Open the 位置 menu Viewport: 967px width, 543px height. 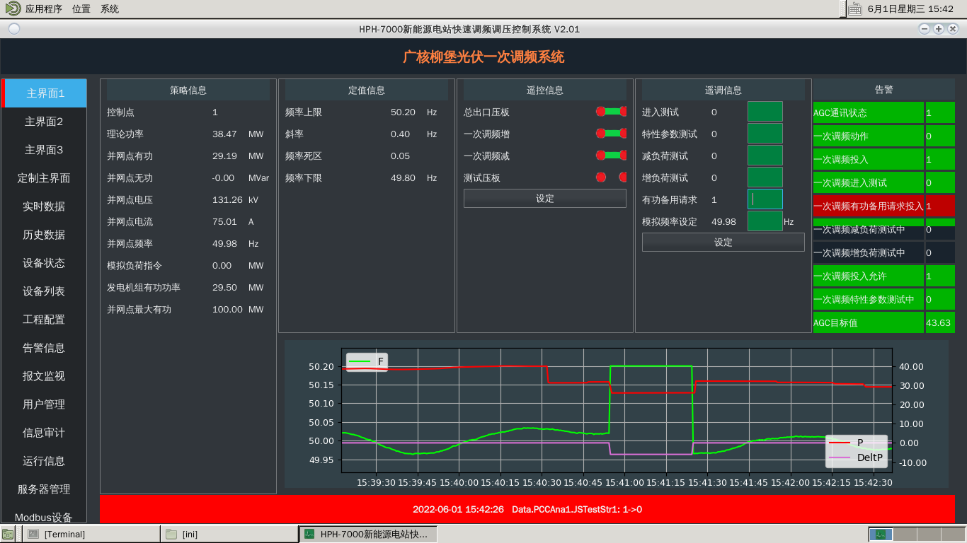81,9
